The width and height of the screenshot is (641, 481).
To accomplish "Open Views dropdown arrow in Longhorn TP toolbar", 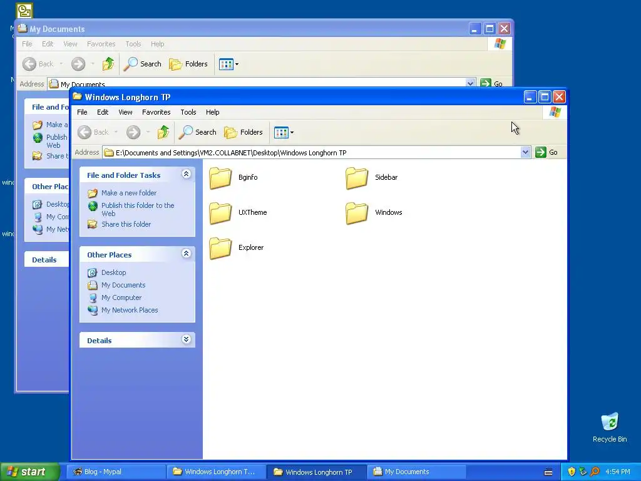I will click(x=292, y=133).
